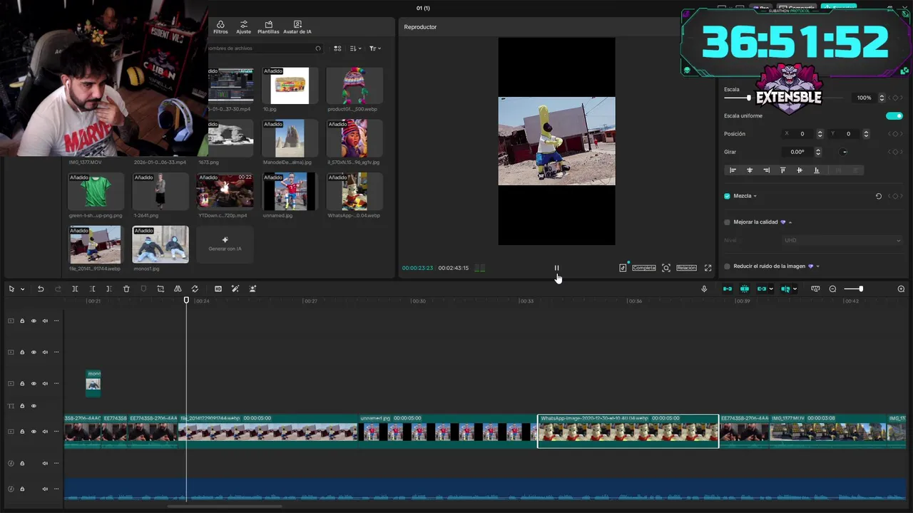Click the magic wand auto-edit icon
Viewport: 913px width, 513px height.
(235, 289)
